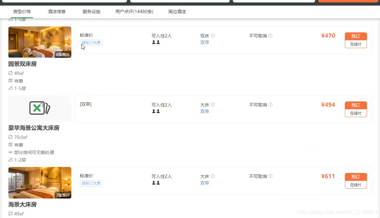Click the window icon under 园景双床房's 49㎡
The image size is (380, 218).
10,81
